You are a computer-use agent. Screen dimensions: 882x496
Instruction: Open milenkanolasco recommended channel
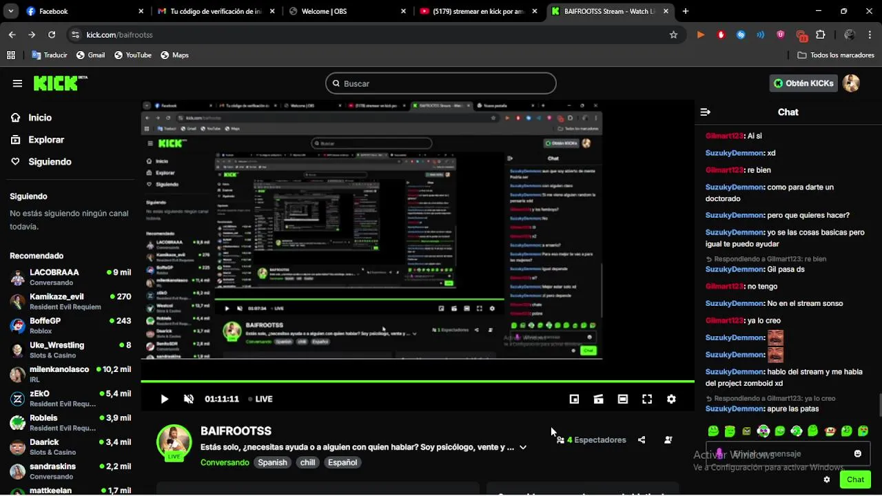click(70, 374)
